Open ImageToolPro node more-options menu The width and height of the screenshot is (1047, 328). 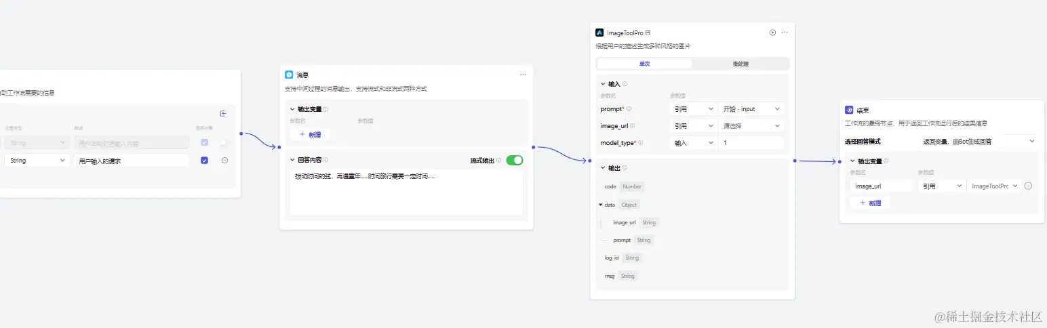(x=785, y=33)
